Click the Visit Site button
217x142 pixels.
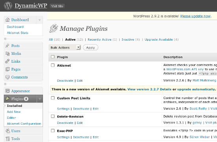tap(57, 6)
